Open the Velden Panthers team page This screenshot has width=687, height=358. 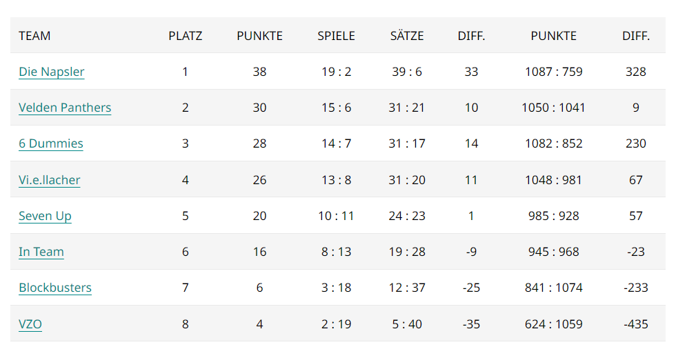click(x=65, y=108)
